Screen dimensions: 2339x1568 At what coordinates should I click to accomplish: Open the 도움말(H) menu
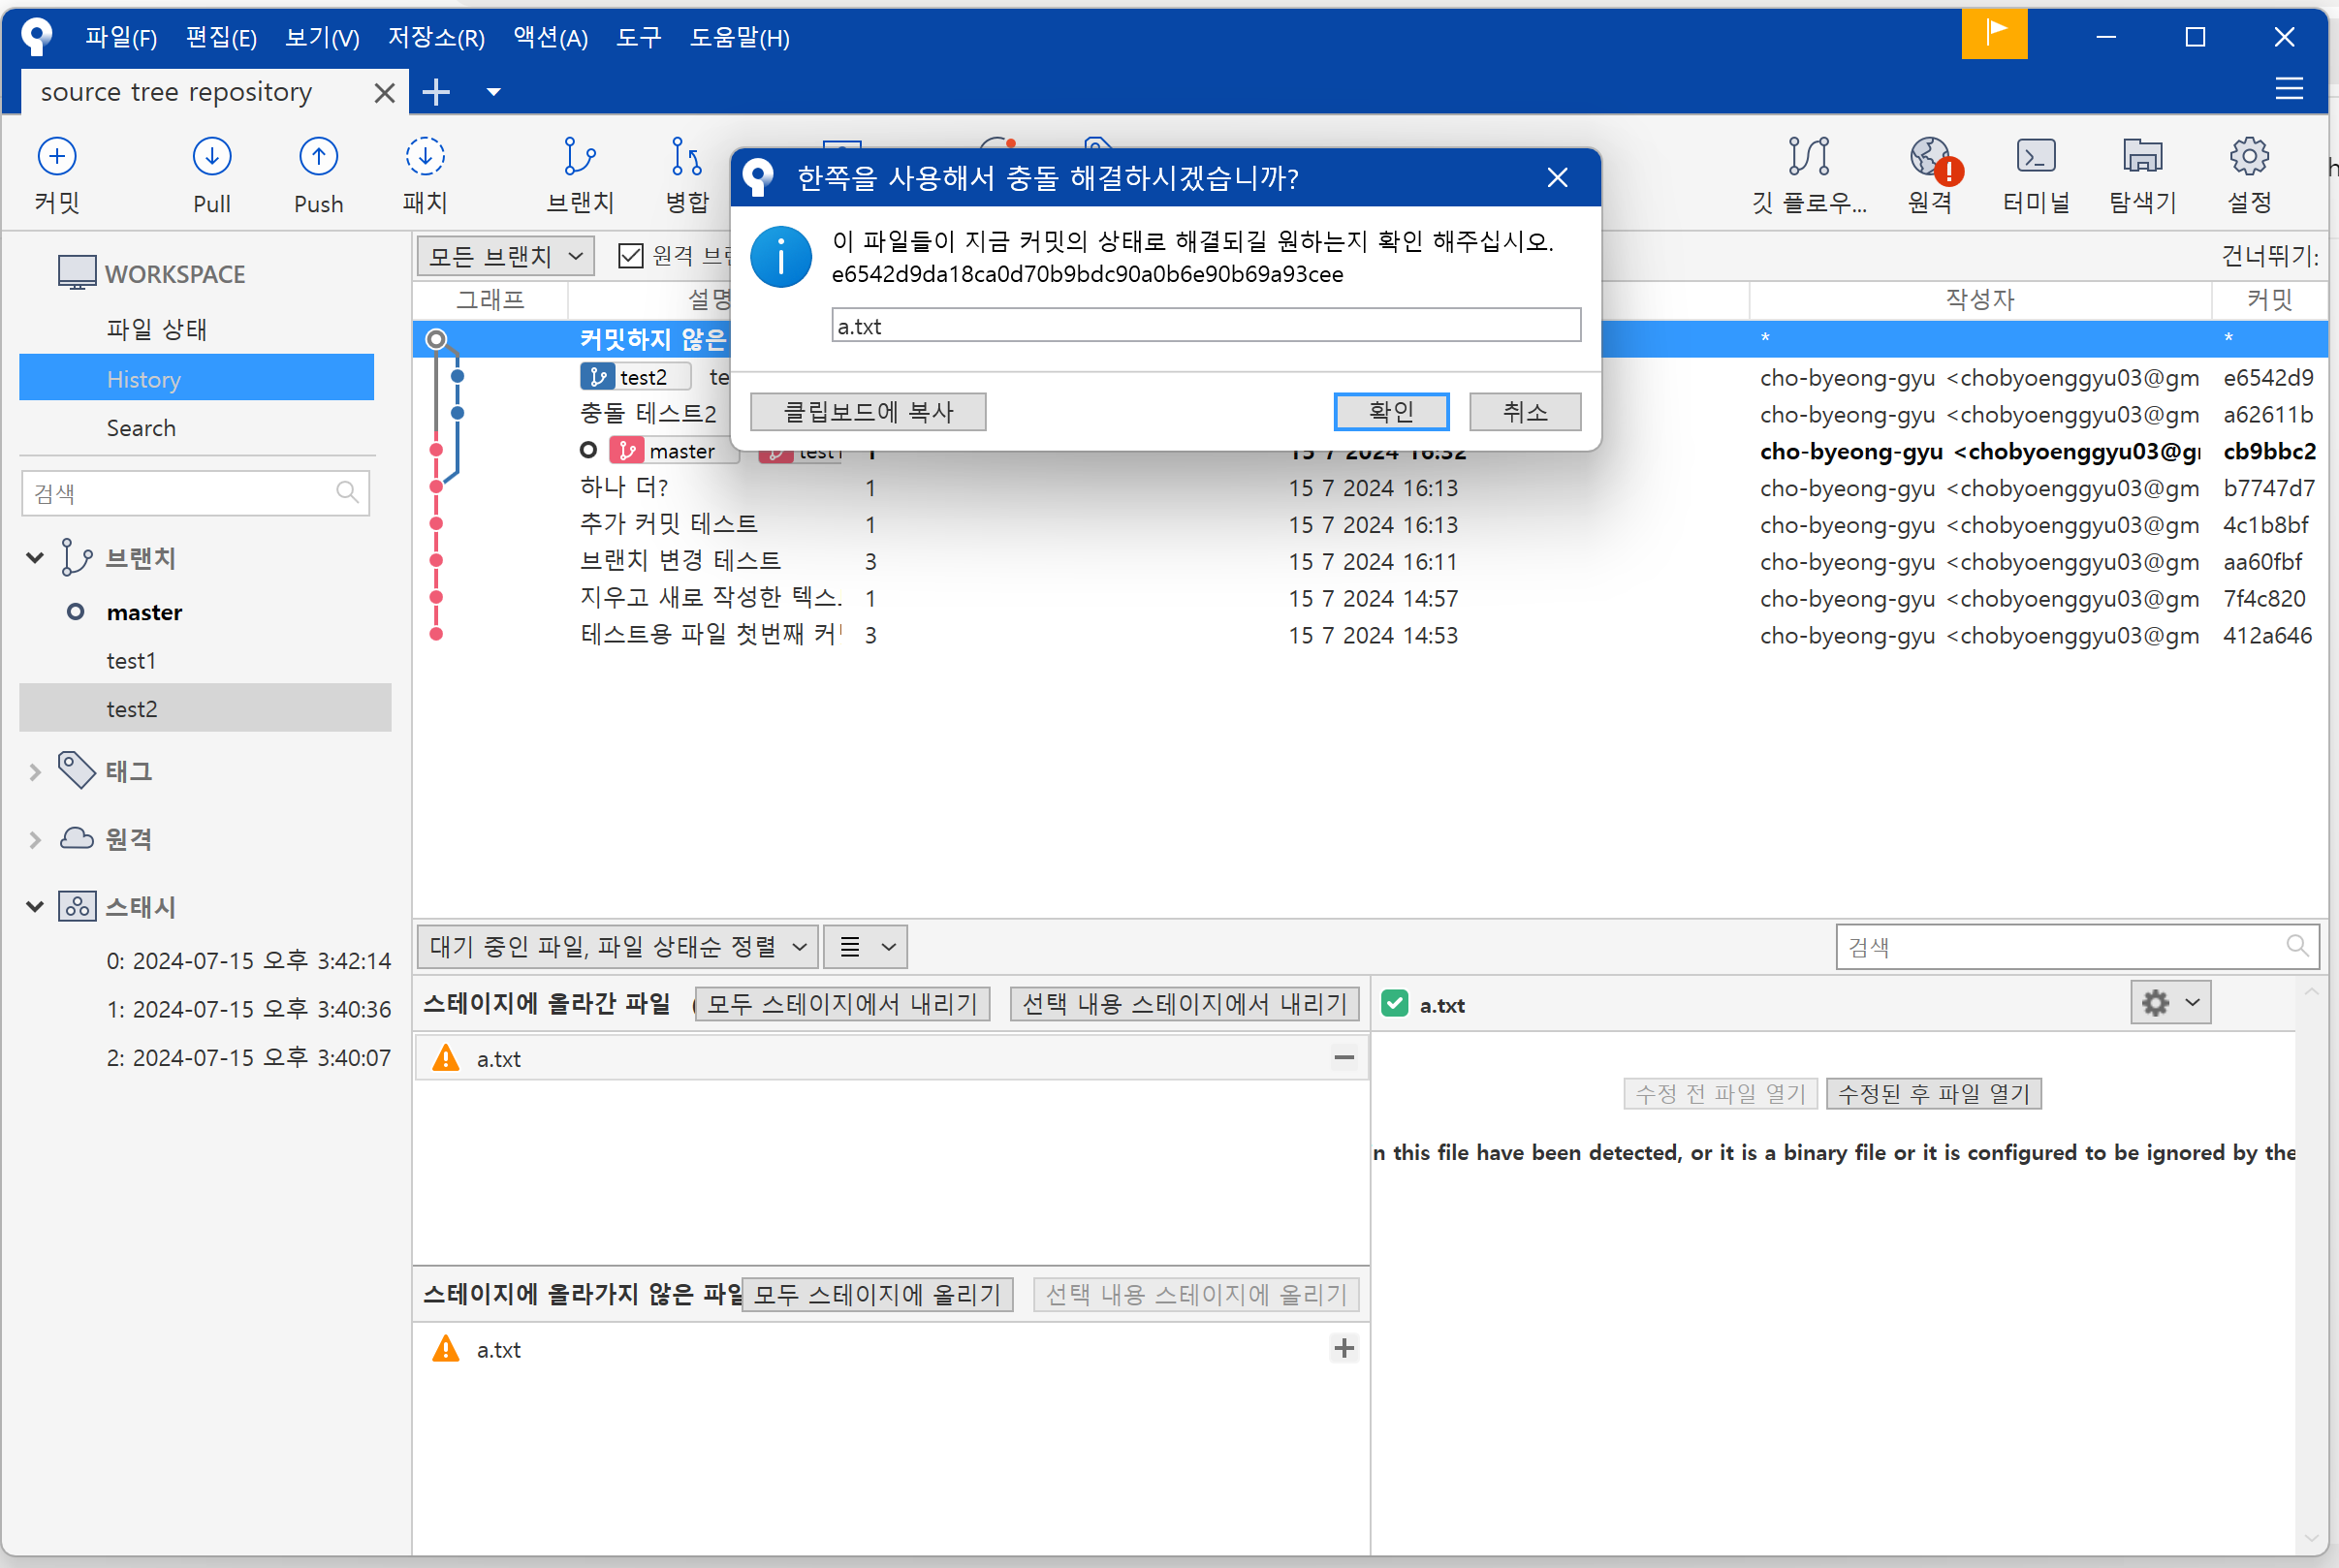(739, 37)
